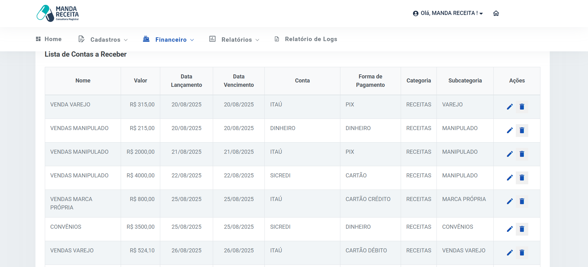The height and width of the screenshot is (267, 588).
Task: Click the Manda Receita logo
Action: coord(58,13)
